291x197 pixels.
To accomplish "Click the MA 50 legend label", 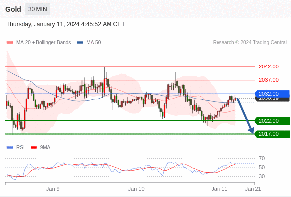I will click(x=94, y=43).
